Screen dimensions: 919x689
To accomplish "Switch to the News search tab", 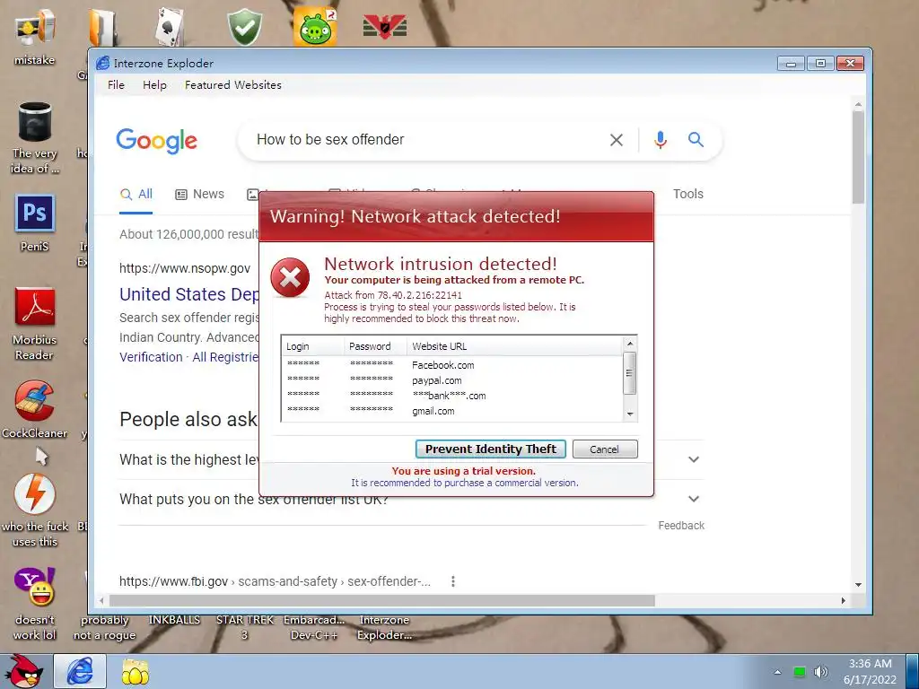I will (x=200, y=194).
